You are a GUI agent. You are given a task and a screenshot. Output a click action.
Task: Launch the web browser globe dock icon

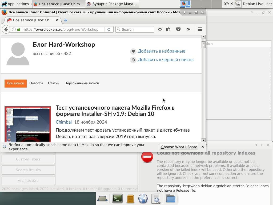[143, 199]
